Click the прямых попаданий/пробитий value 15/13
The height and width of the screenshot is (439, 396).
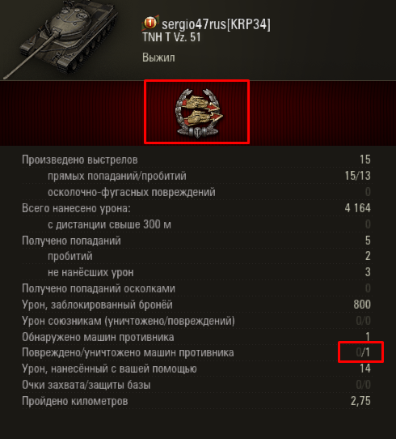[357, 176]
